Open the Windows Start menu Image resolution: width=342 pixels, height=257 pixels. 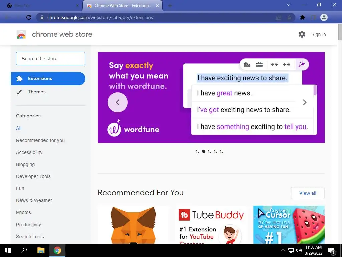pos(8,250)
